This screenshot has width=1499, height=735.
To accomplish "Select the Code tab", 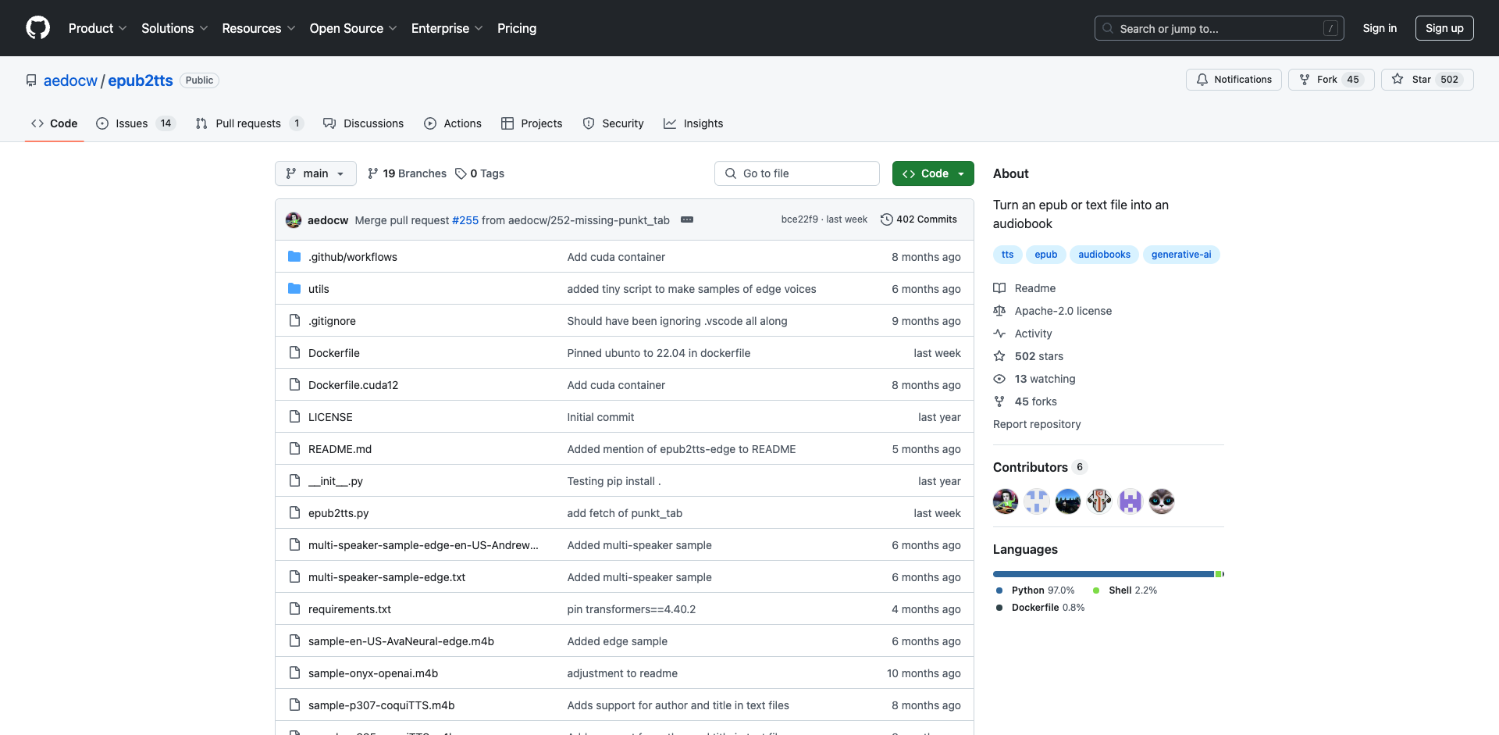I will point(55,123).
